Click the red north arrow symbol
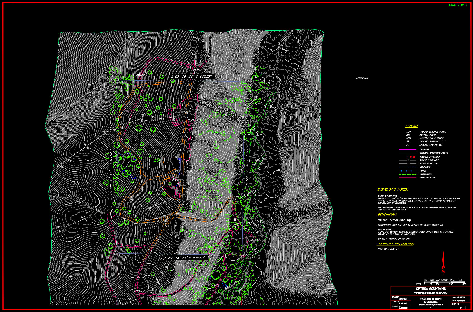The image size is (473, 312). [443, 263]
